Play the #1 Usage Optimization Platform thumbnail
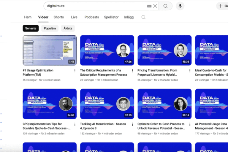228x152 pixels. click(49, 50)
